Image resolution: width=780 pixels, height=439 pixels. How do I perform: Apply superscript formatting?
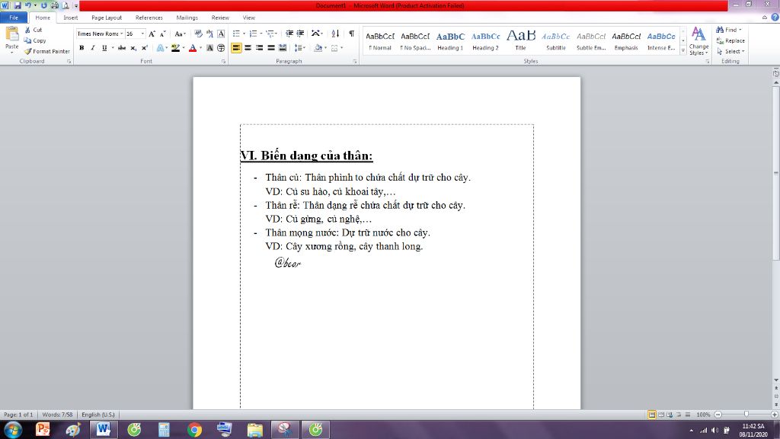(x=144, y=48)
